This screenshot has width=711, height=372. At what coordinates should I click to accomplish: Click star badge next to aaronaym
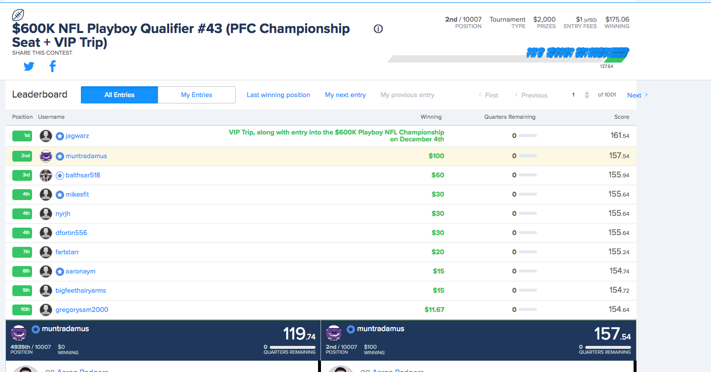60,271
